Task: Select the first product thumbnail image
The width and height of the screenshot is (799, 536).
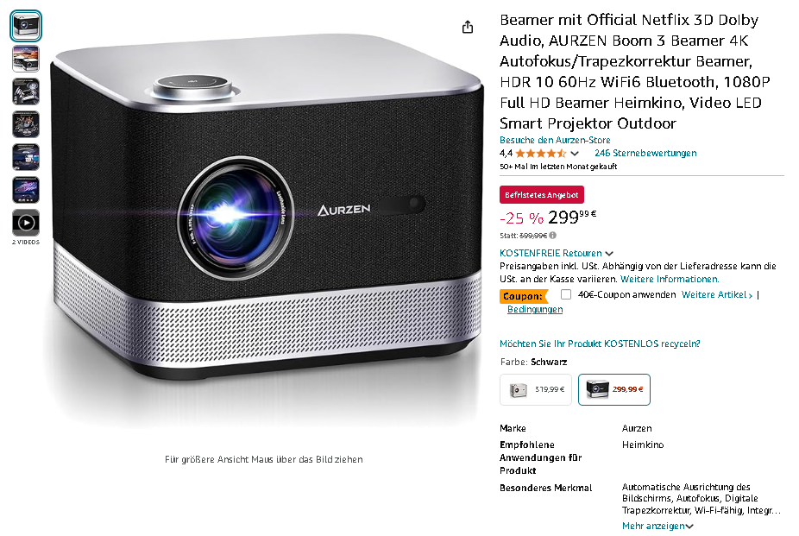Action: point(26,26)
